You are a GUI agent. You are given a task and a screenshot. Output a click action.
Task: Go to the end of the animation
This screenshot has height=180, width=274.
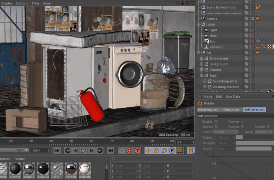pos(111,150)
